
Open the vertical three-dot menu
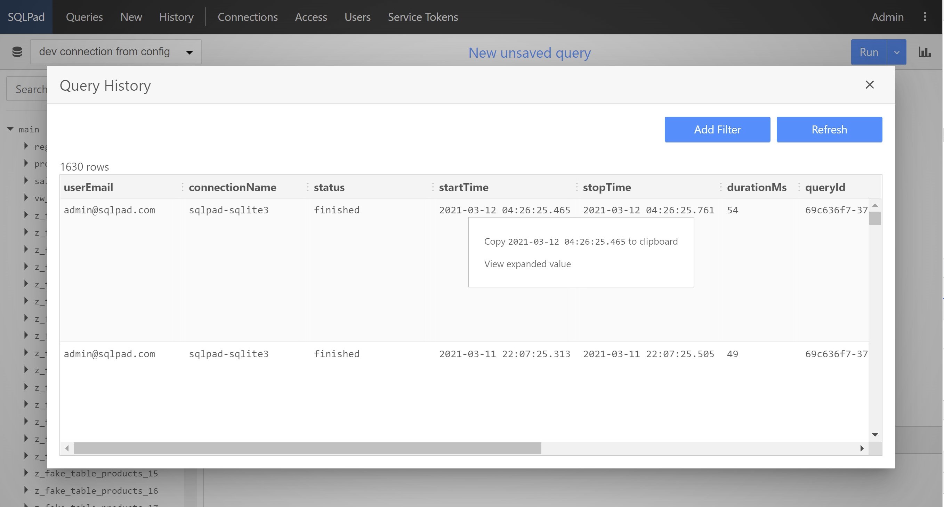pyautogui.click(x=925, y=17)
